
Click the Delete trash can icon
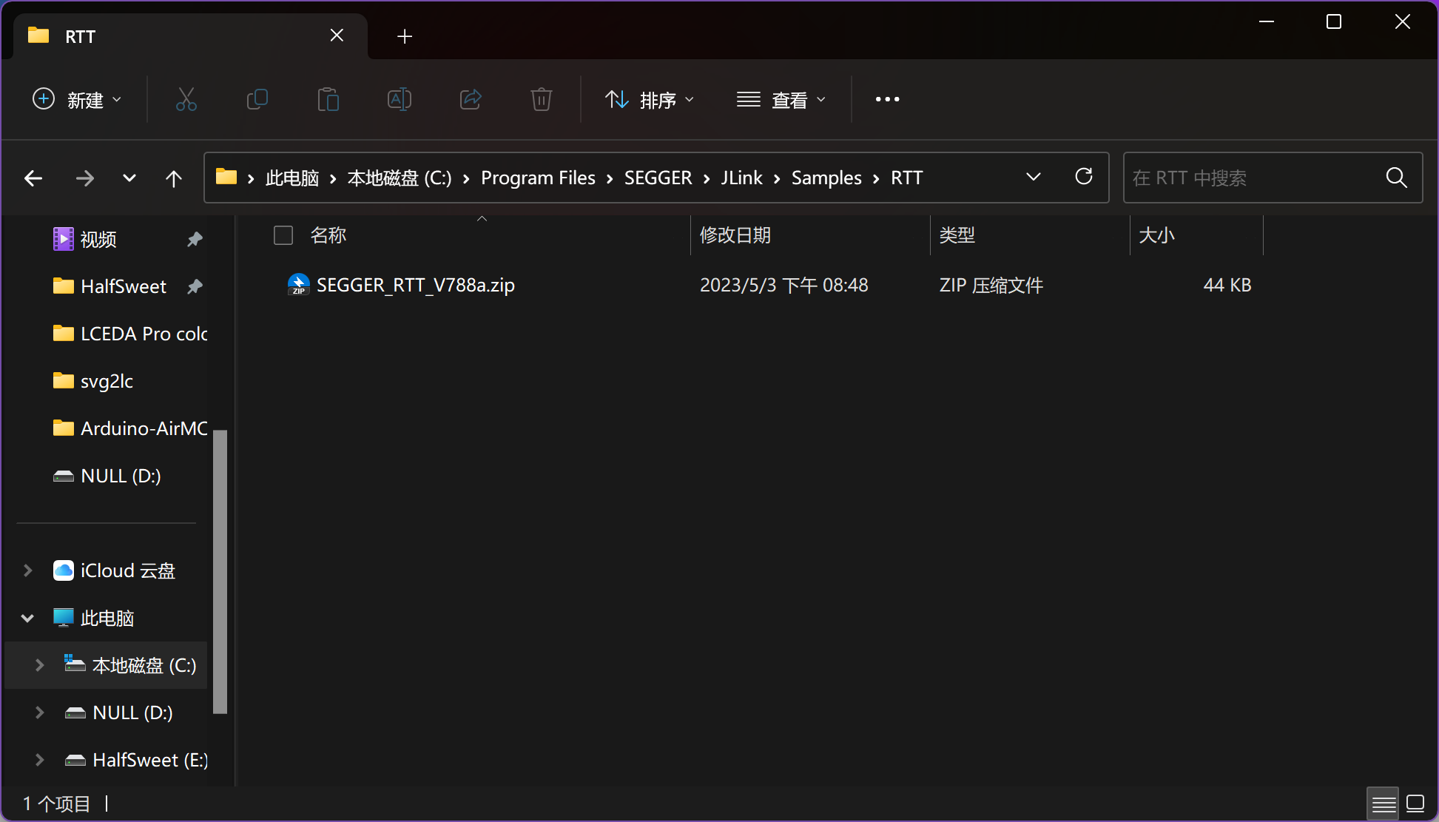coord(542,99)
